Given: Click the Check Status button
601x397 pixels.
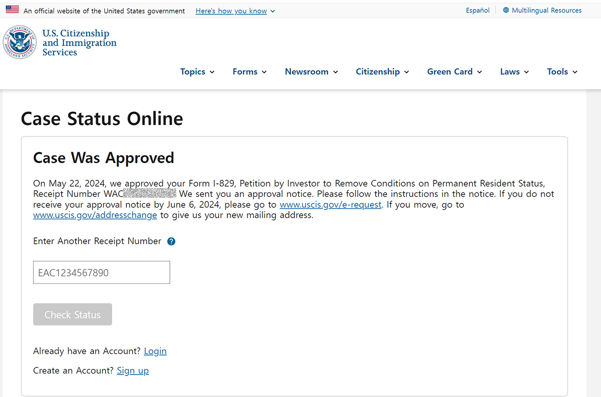Looking at the screenshot, I should point(73,314).
